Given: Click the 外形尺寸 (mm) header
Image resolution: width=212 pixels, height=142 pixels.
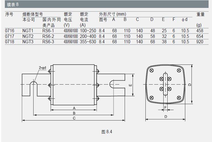Looking at the screenshot, I should tap(112, 14).
